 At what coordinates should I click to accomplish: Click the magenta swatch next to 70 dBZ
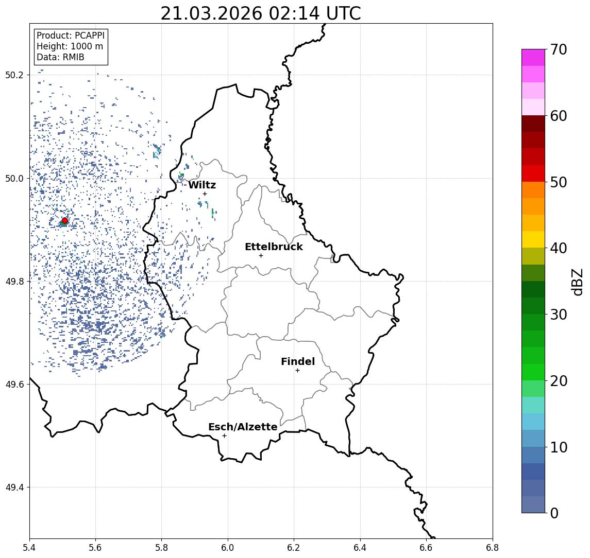coord(533,58)
